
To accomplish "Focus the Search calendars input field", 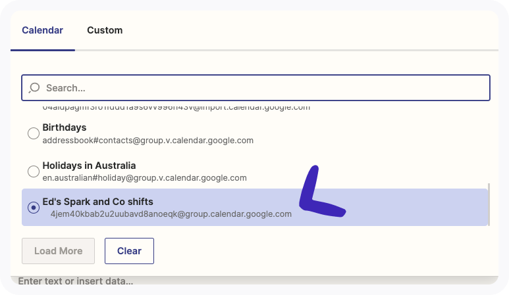I will [263, 87].
